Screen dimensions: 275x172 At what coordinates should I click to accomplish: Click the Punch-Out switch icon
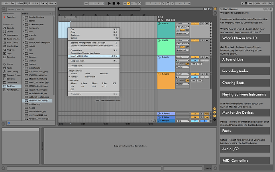[x=172, y=3]
